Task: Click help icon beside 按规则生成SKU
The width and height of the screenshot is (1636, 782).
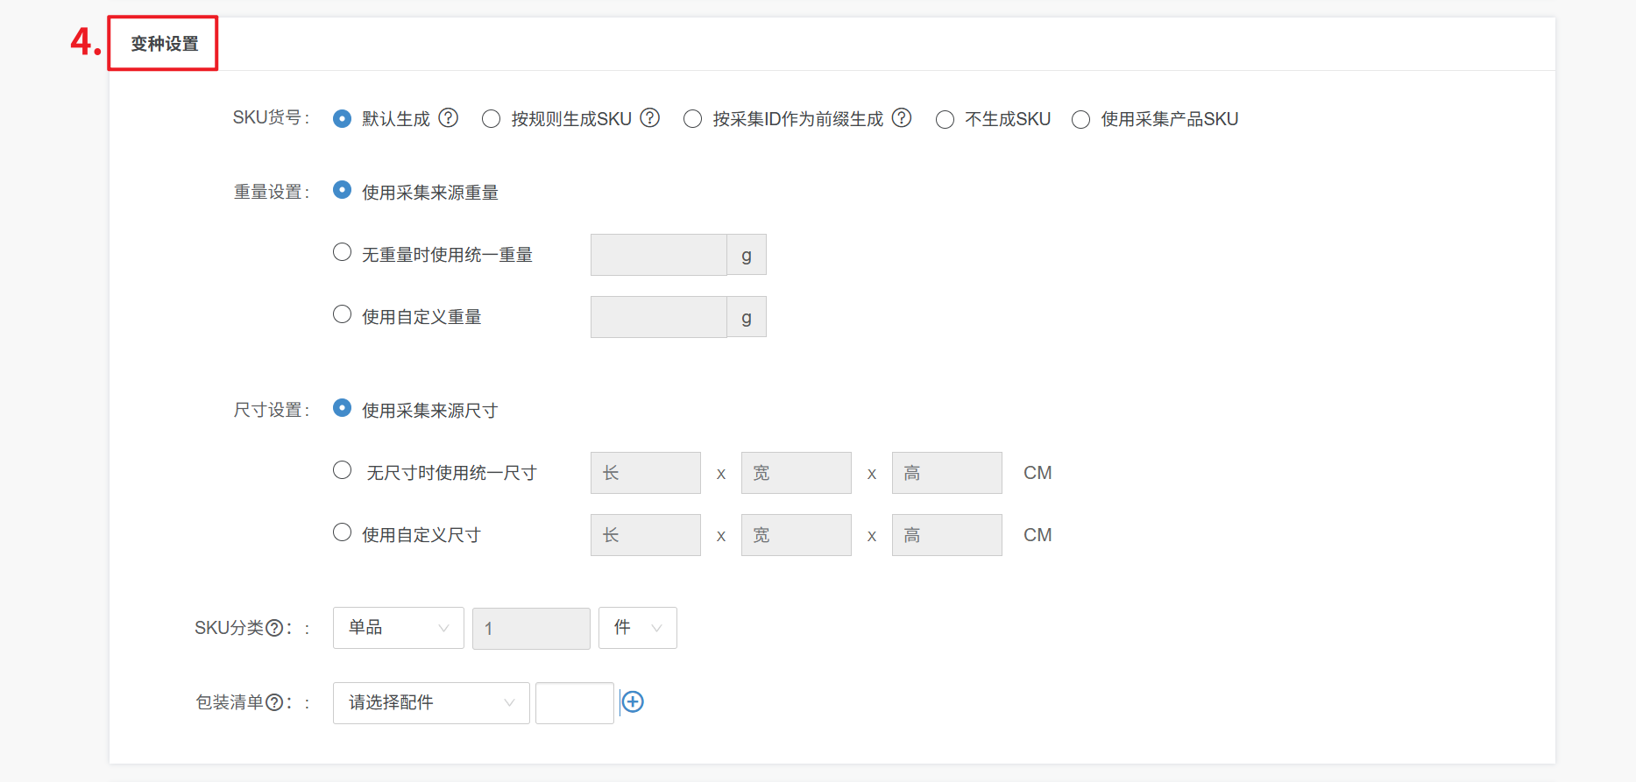Action: coord(649,118)
